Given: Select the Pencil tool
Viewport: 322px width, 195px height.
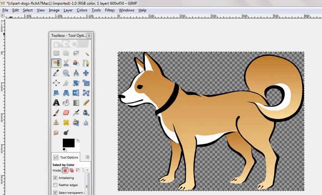Looking at the screenshot, I should click(x=86, y=103).
